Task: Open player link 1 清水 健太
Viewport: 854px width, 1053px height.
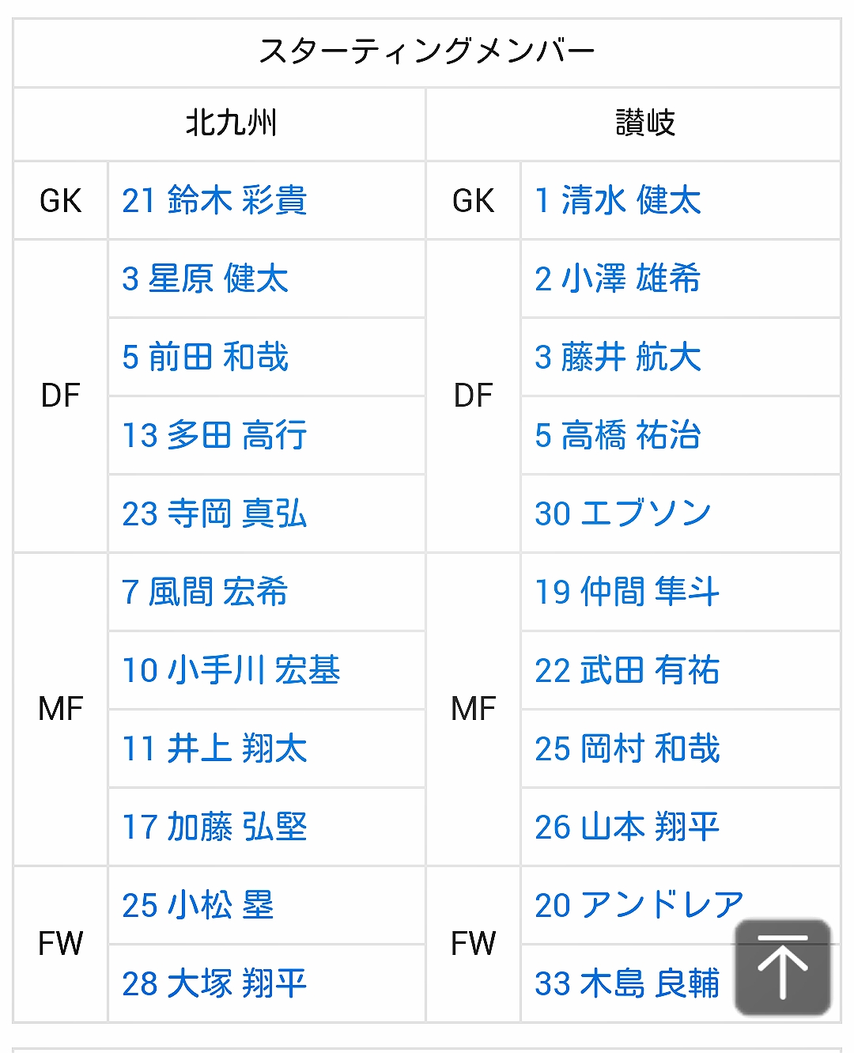Action: (x=618, y=200)
